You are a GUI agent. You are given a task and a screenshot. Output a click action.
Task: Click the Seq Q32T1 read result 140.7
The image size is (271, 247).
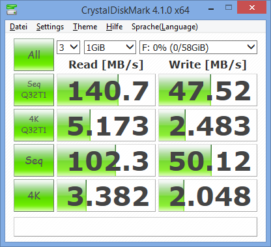(106, 90)
